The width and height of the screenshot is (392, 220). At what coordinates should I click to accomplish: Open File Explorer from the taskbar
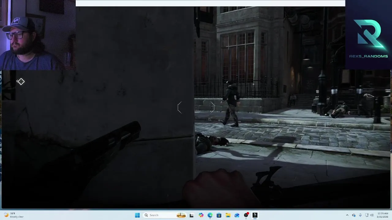[x=228, y=215]
